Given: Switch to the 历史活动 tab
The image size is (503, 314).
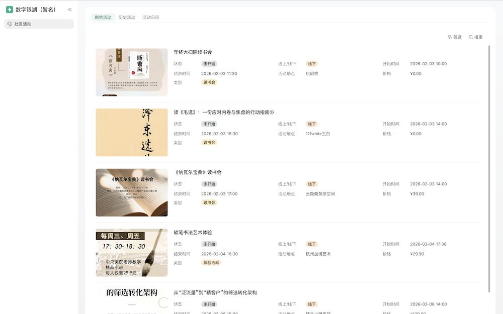Looking at the screenshot, I should tap(127, 17).
